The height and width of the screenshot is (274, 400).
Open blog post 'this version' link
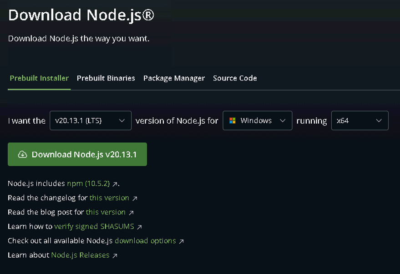[106, 212]
